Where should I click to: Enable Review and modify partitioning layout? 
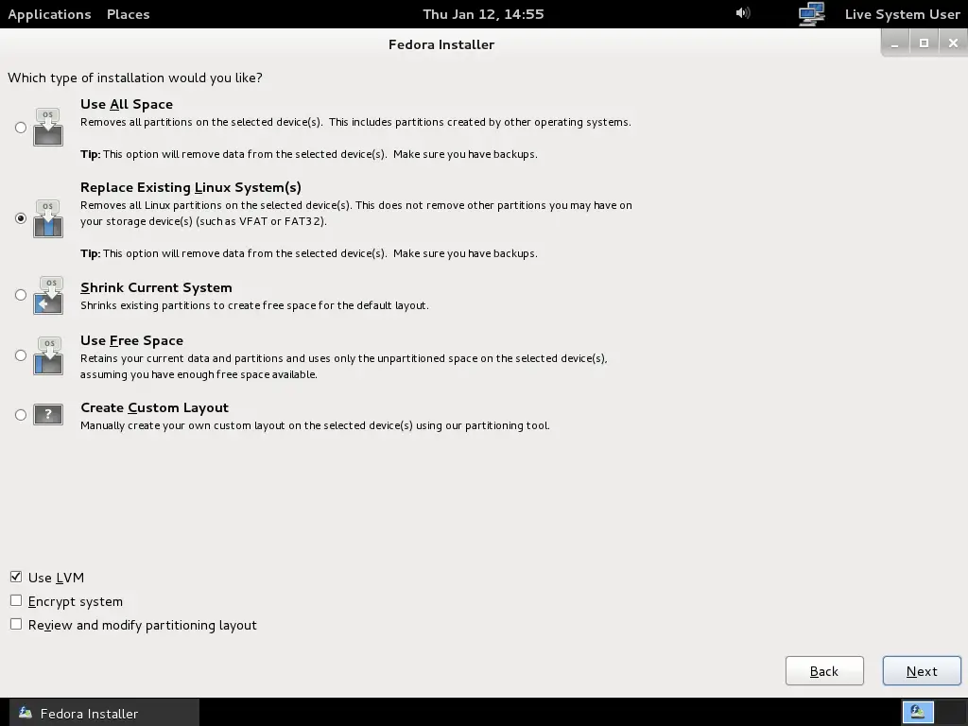(x=16, y=624)
